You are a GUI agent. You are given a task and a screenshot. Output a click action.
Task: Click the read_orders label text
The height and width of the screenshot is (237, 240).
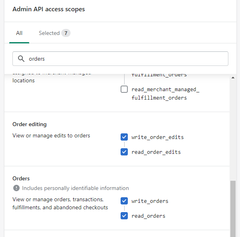[149, 216]
